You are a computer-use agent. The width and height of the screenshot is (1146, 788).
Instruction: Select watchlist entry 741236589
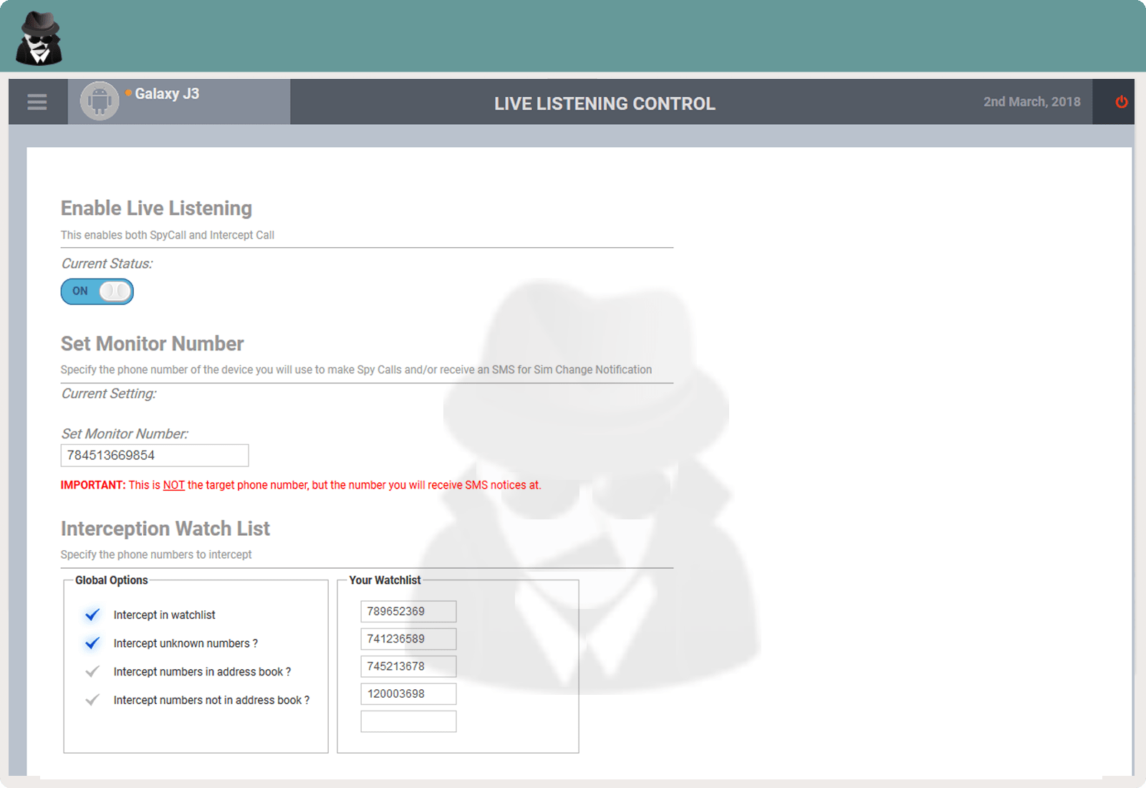408,639
